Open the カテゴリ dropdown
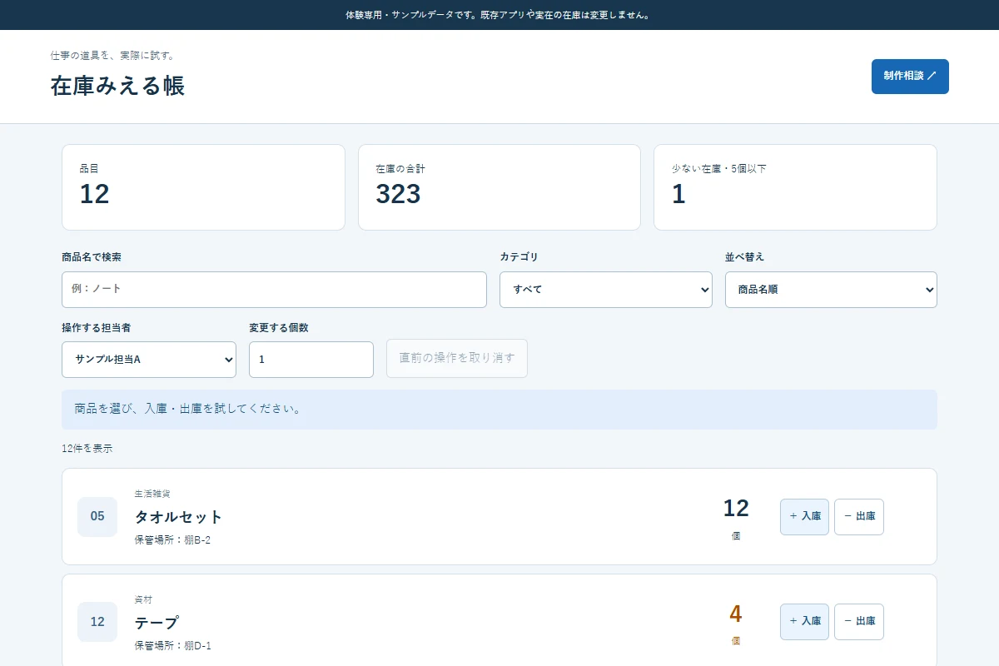Image resolution: width=999 pixels, height=666 pixels. tap(606, 290)
